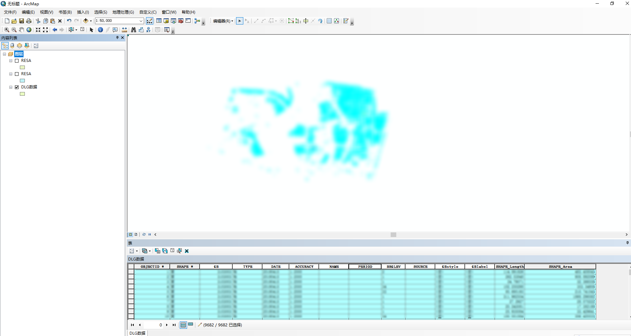
Task: Click the OBJECTID column header
Action: pos(152,266)
